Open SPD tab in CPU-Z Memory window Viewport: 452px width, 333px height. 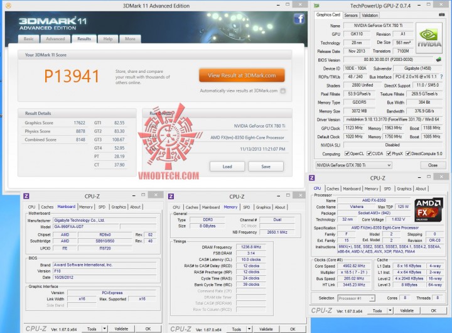[247, 207]
